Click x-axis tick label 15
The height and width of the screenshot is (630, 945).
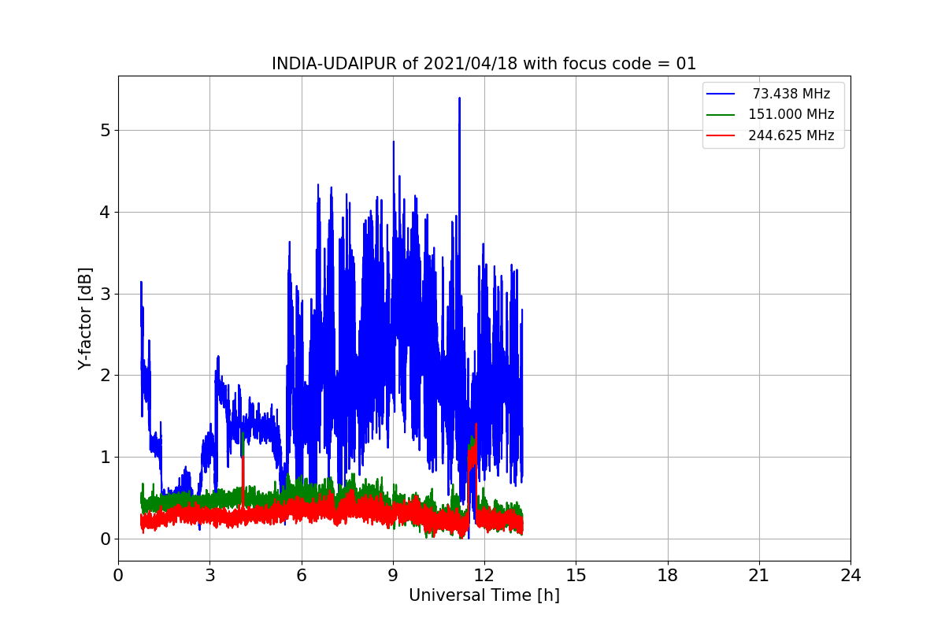tap(576, 576)
